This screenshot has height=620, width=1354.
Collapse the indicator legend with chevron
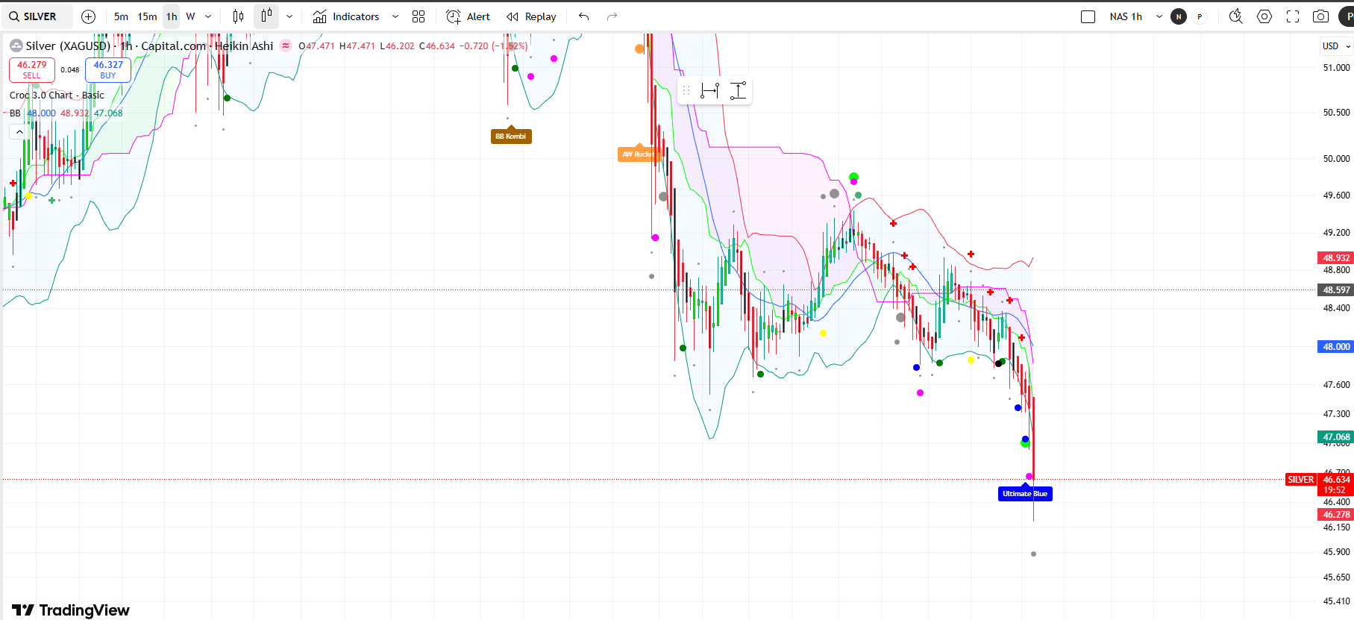(x=19, y=132)
